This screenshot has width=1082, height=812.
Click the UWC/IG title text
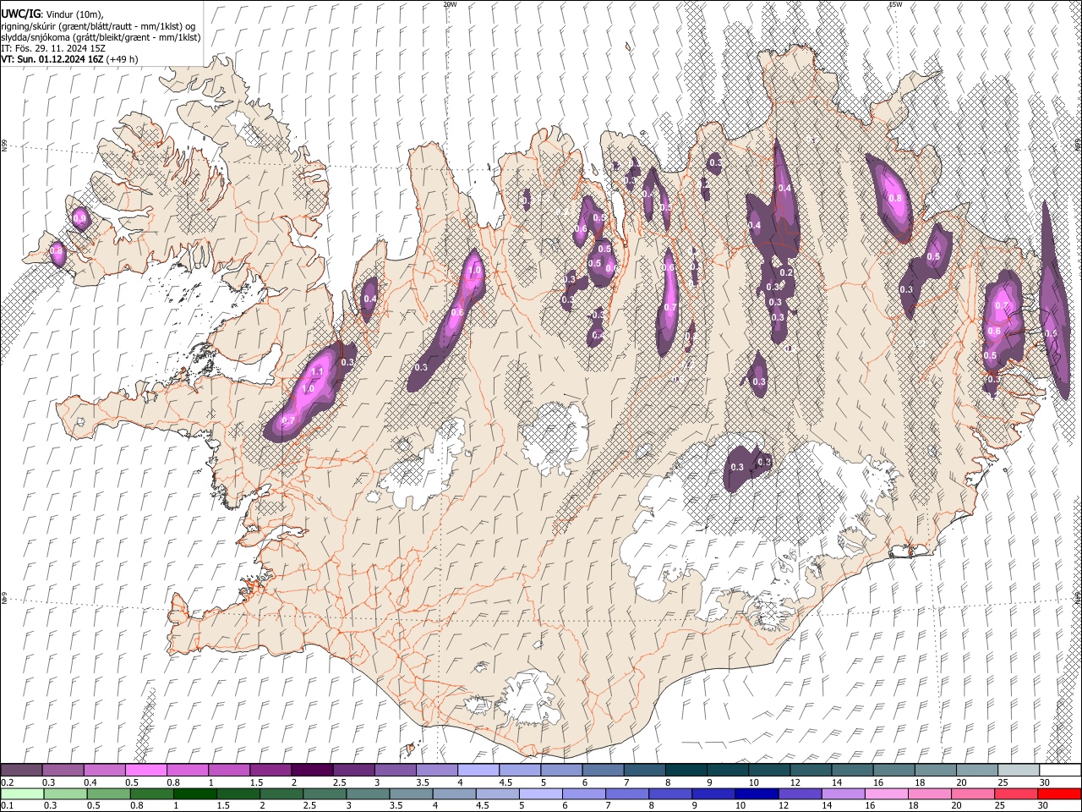pos(21,14)
